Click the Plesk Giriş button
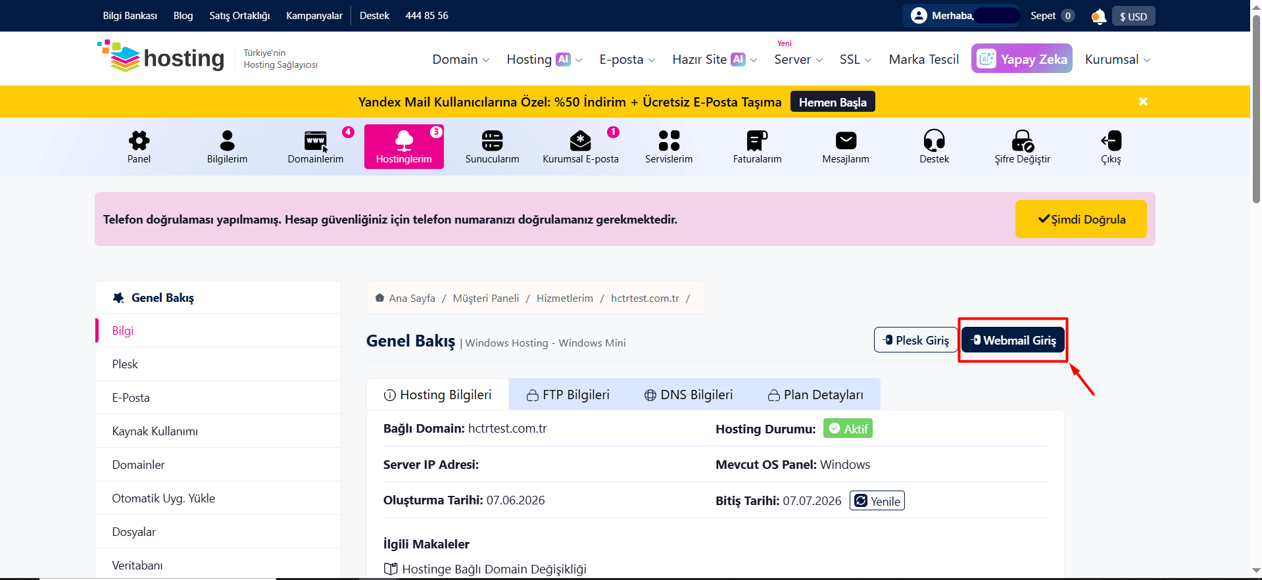1262x580 pixels. pyautogui.click(x=915, y=340)
